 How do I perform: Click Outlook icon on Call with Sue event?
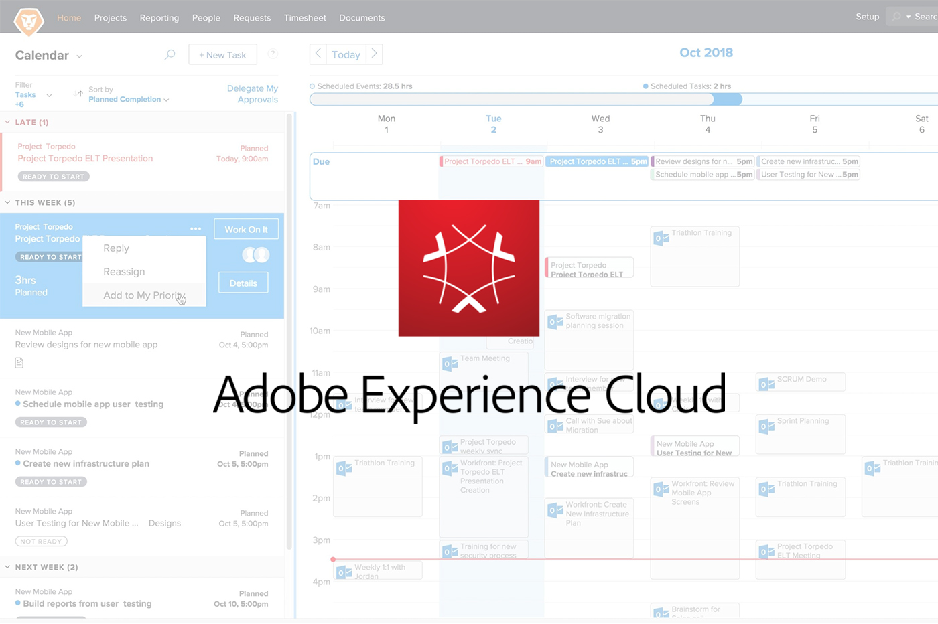(x=555, y=426)
